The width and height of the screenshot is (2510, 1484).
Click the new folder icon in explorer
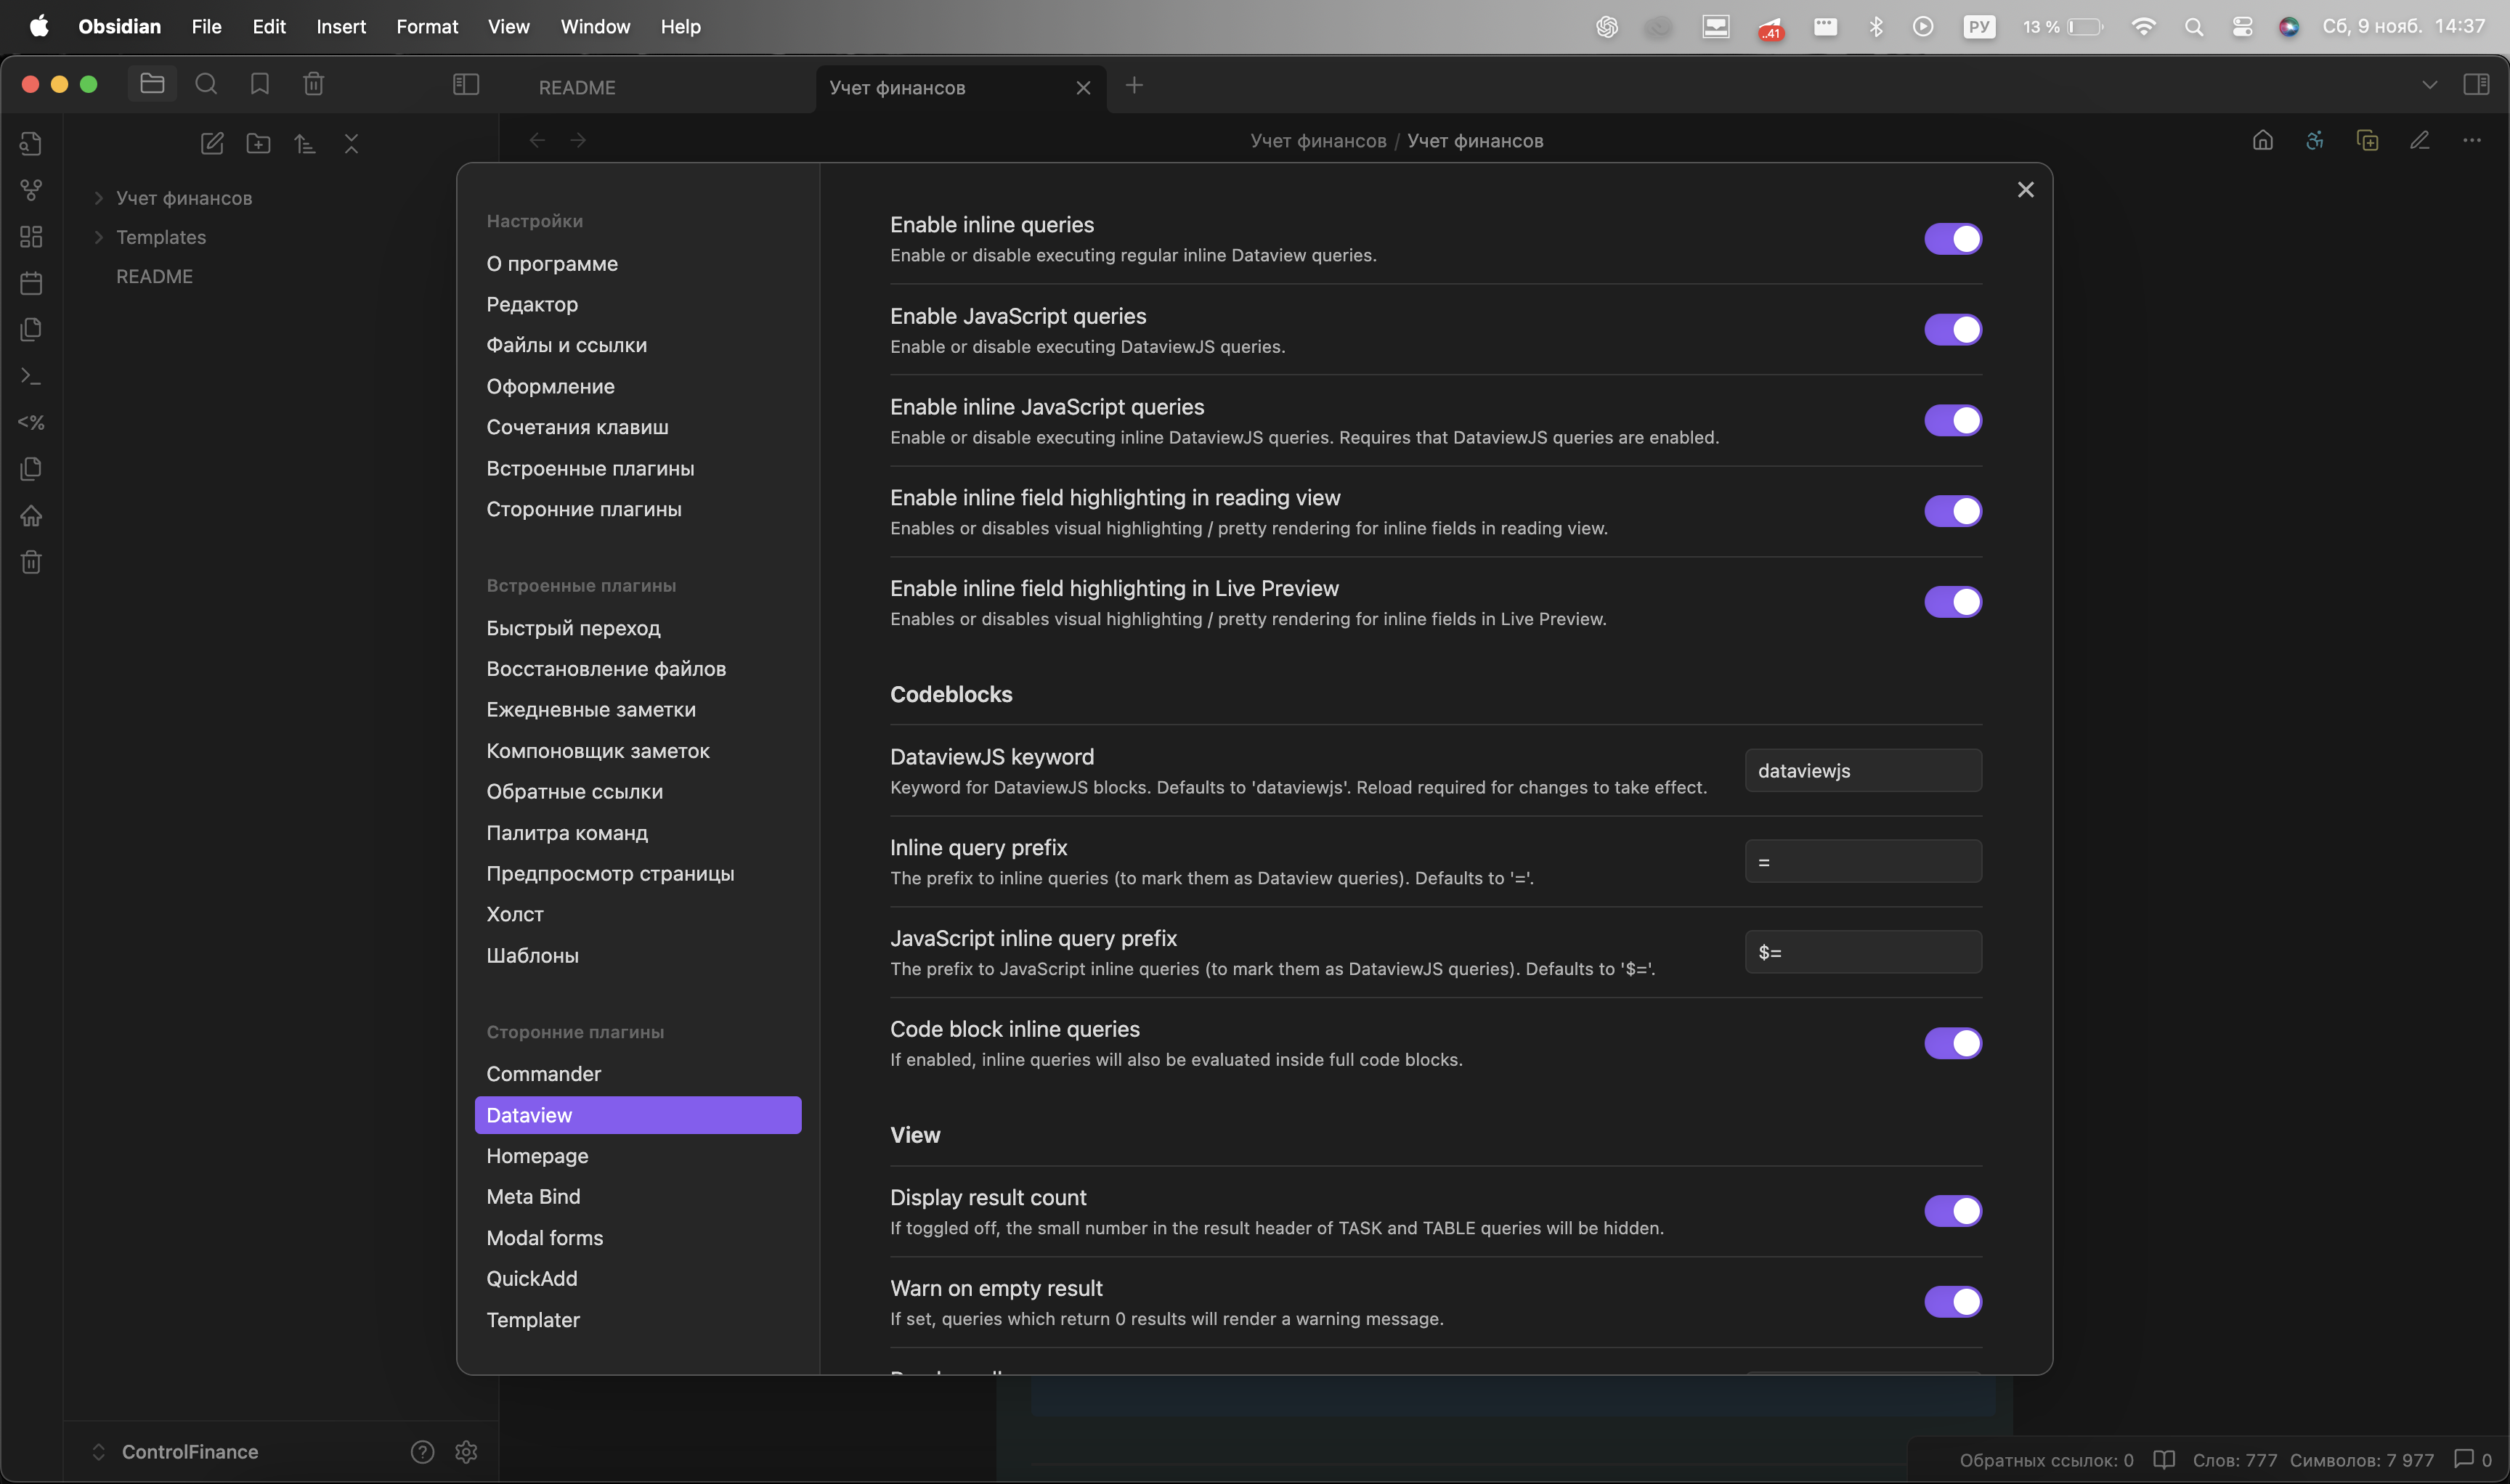coord(258,143)
